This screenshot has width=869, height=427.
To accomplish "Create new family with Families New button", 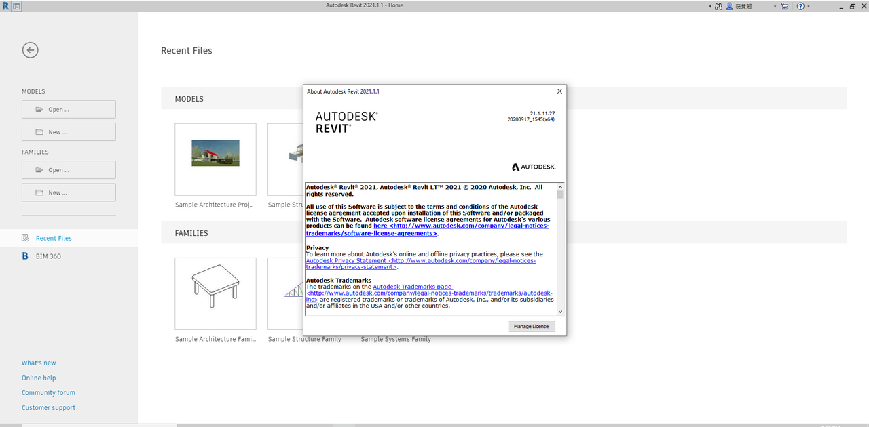I will tap(69, 192).
